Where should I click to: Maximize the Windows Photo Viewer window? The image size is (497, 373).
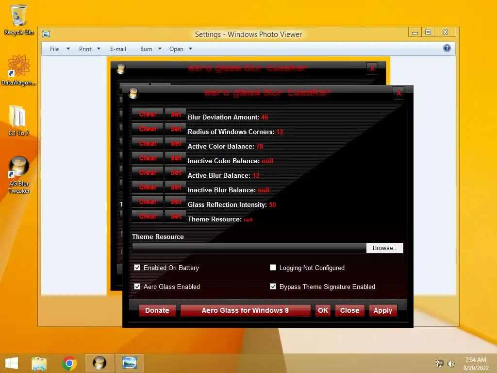coord(428,33)
